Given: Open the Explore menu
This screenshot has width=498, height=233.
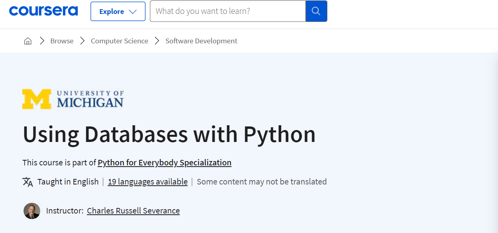Looking at the screenshot, I should coord(118,11).
